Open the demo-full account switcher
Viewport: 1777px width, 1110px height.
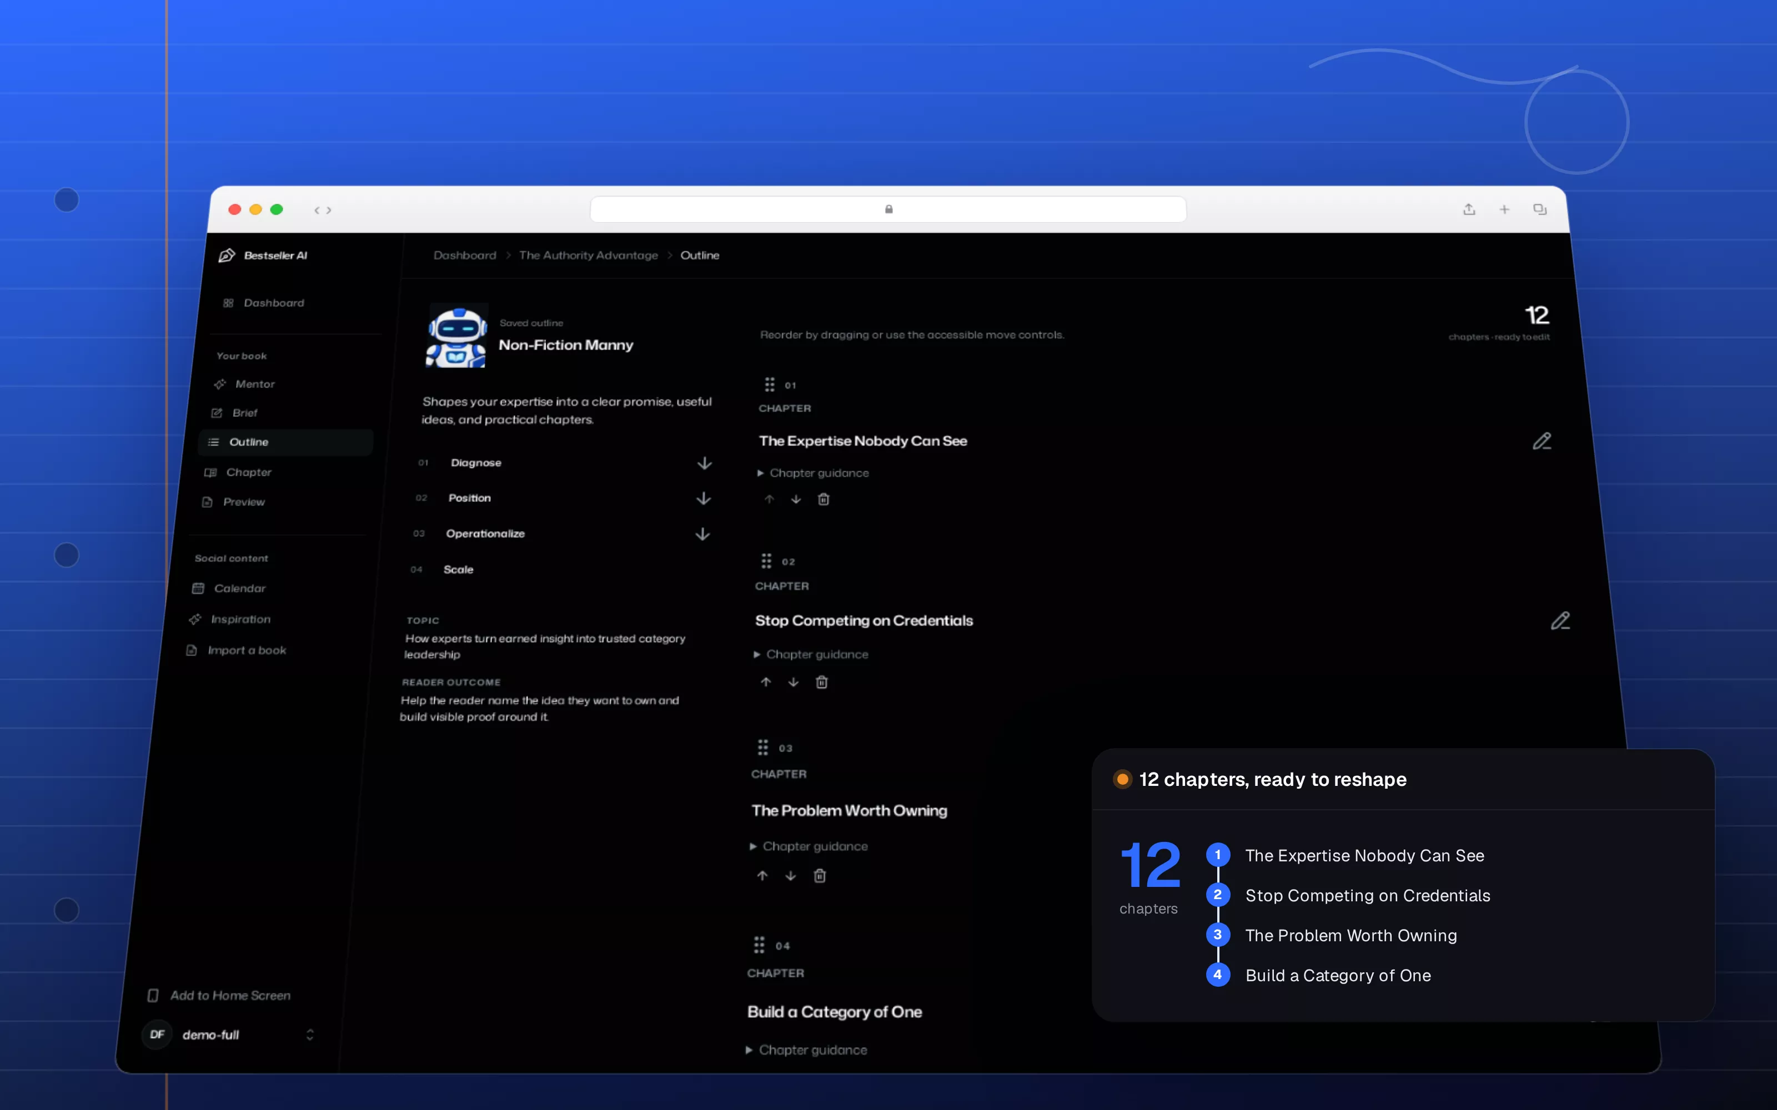228,1035
